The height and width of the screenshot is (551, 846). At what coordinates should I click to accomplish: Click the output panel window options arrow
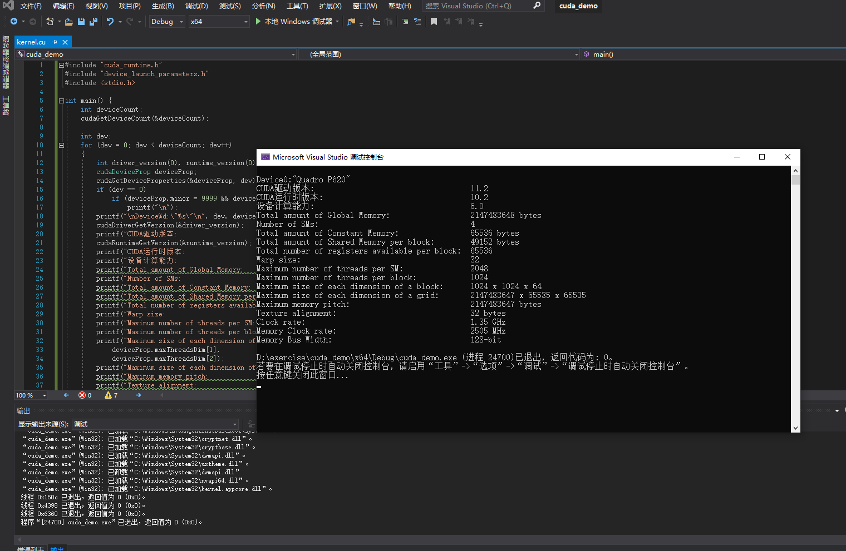coord(837,411)
